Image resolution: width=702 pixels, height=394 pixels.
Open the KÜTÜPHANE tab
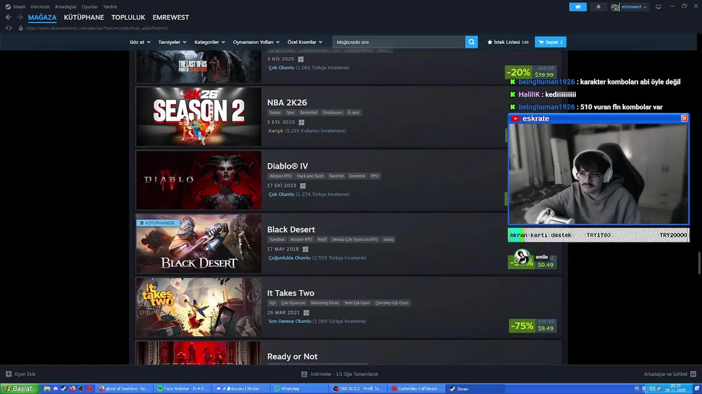click(x=84, y=18)
